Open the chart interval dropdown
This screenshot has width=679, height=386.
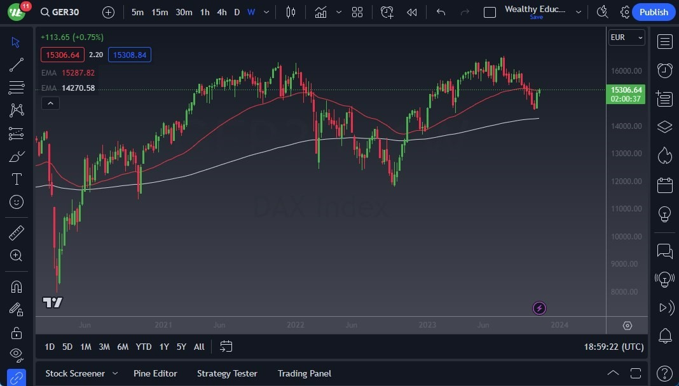coord(266,11)
